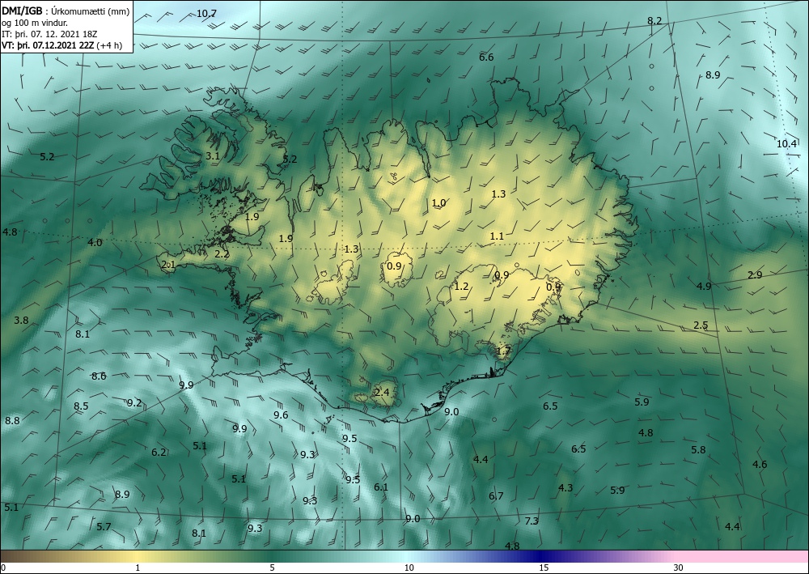This screenshot has height=574, width=809.
Task: Click the 1.1 value on the map
Action: (x=497, y=236)
